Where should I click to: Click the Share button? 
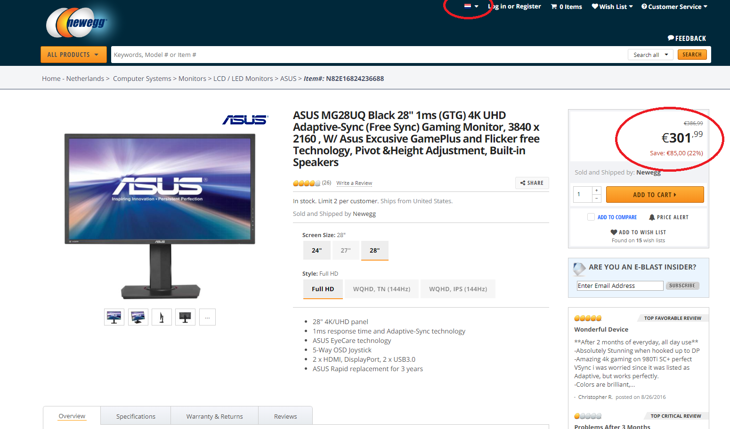[x=532, y=183]
